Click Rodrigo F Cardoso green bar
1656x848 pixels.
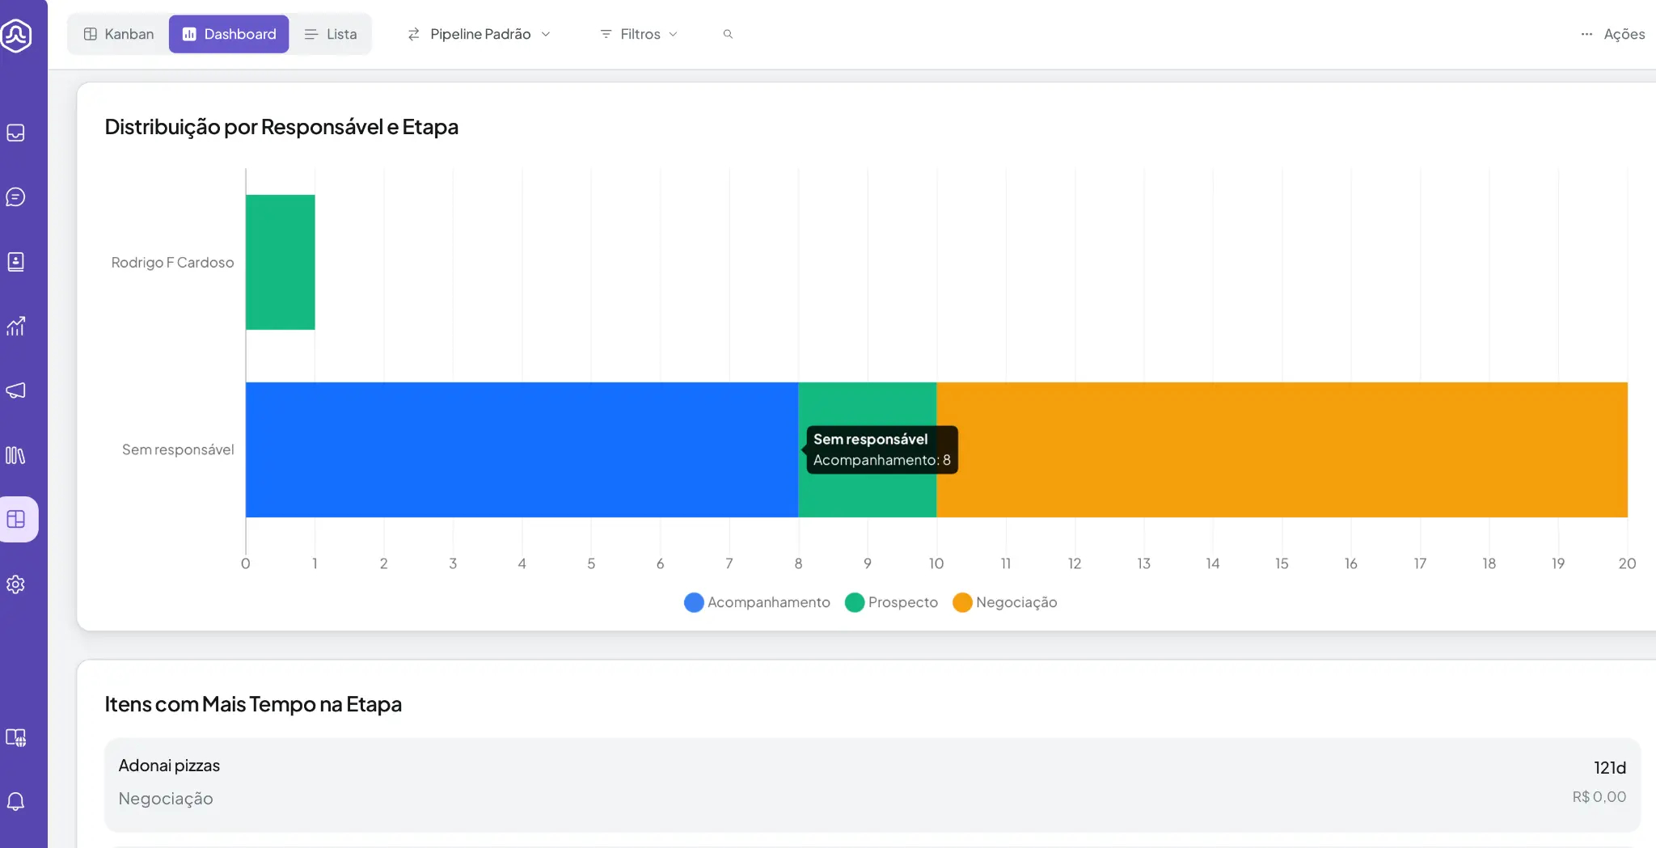pyautogui.click(x=280, y=262)
